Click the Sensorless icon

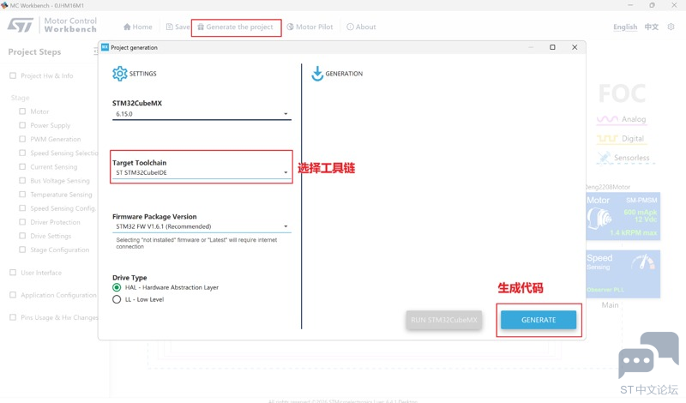coord(605,158)
